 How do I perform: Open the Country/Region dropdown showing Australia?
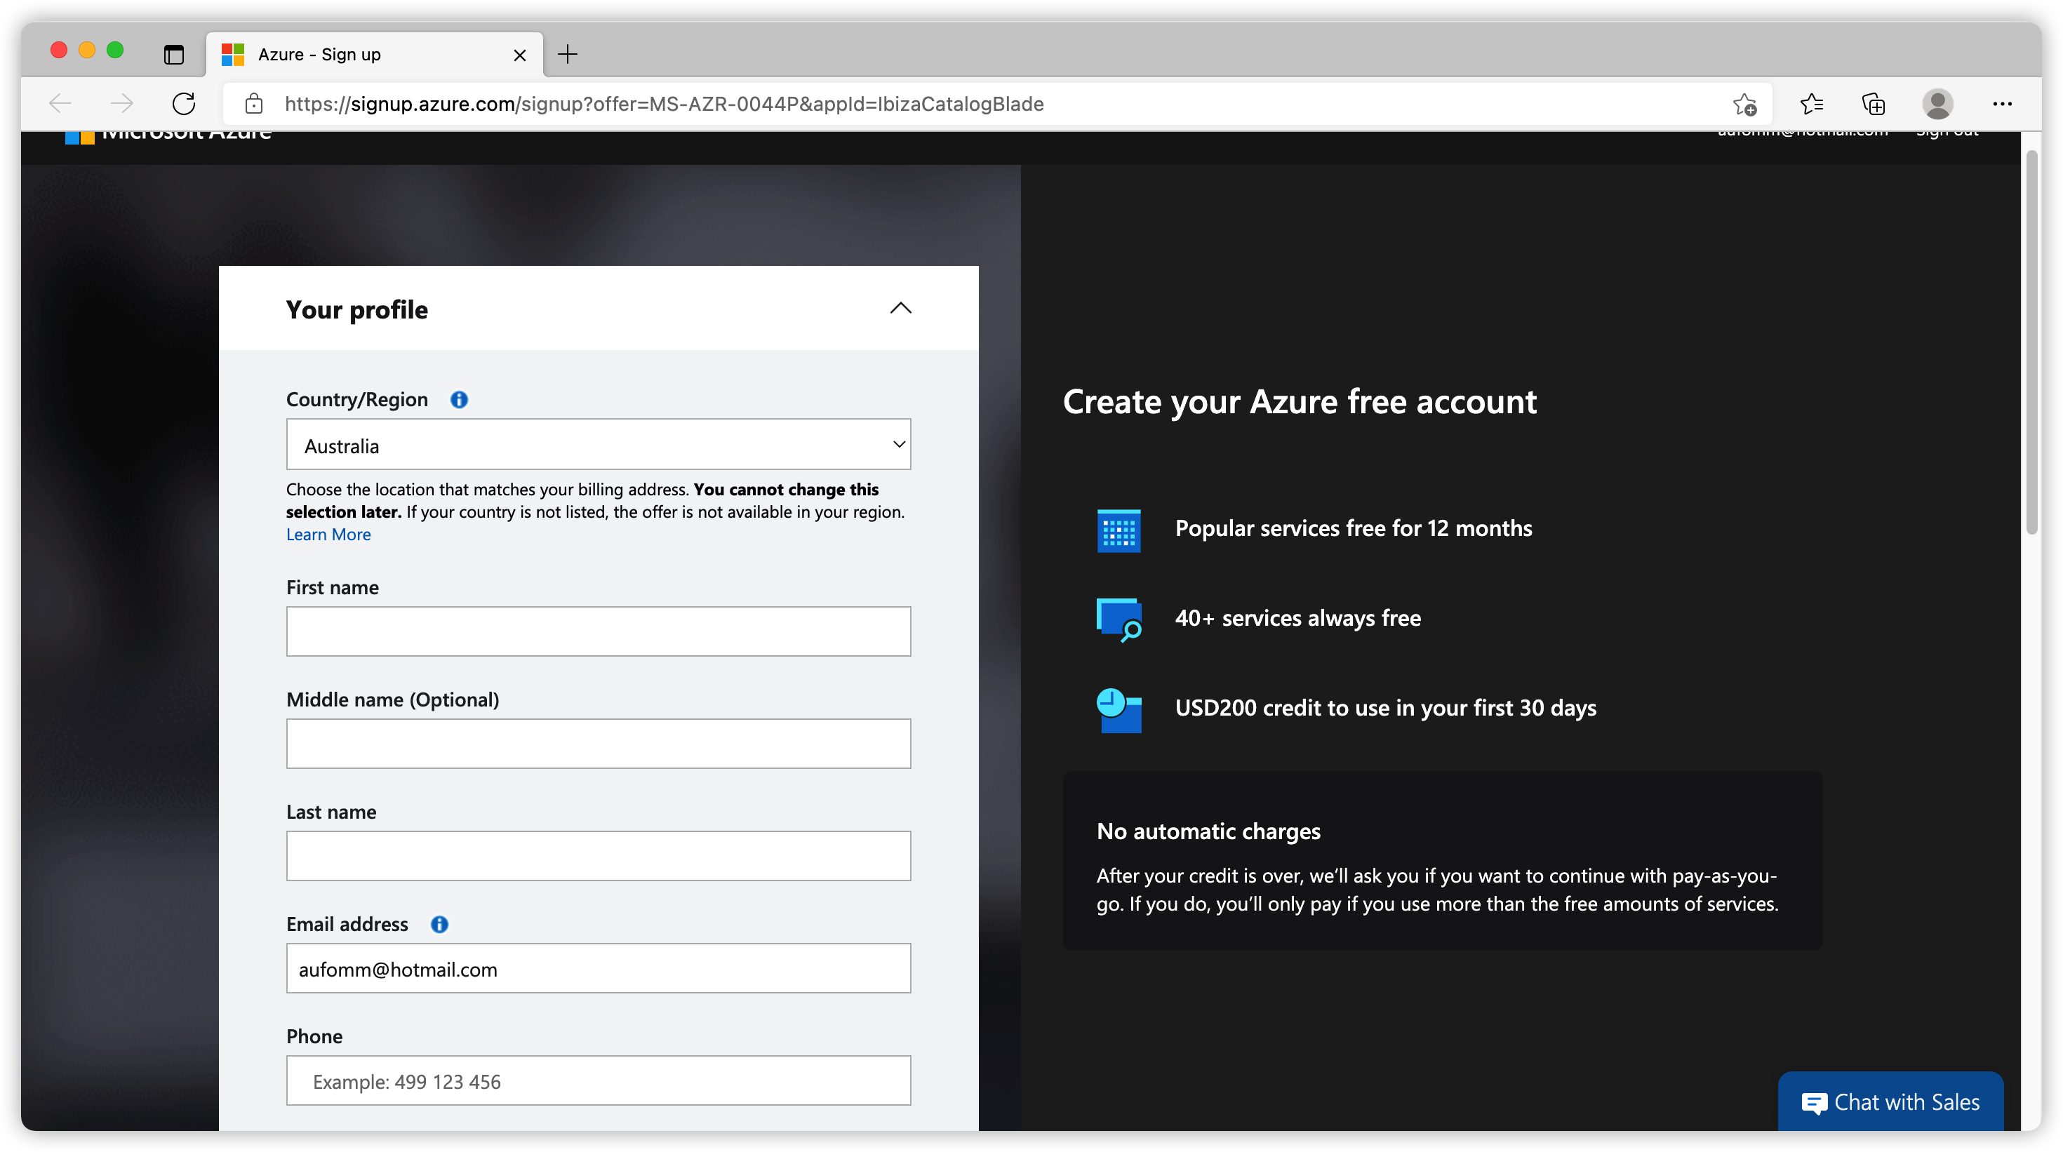599,444
